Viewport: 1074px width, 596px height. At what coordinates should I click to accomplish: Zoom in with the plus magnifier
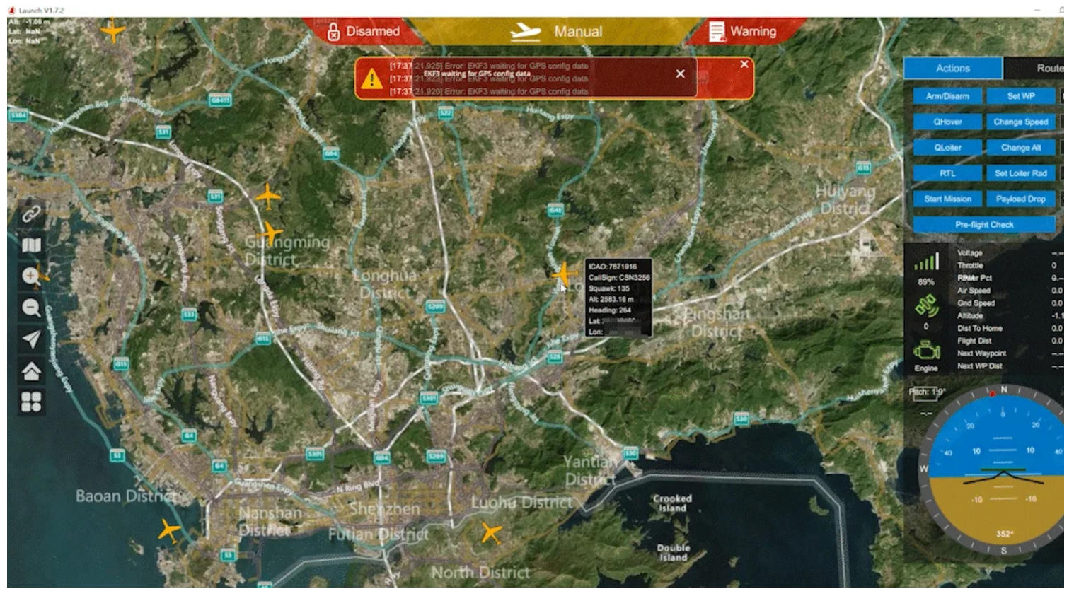click(30, 276)
